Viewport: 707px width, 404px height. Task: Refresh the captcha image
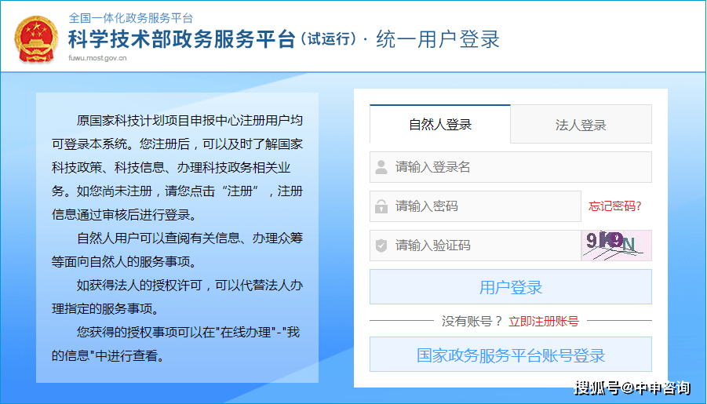tap(617, 246)
